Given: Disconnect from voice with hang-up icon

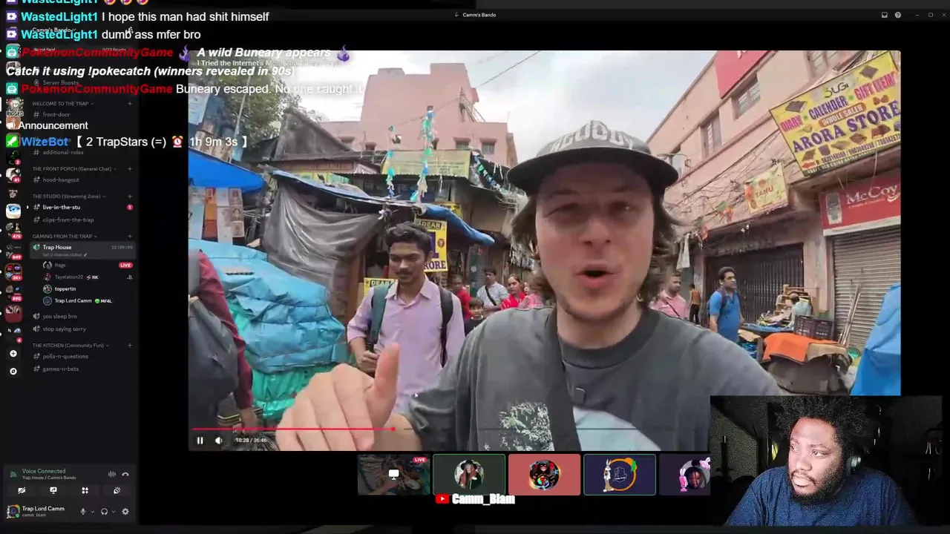Looking at the screenshot, I should [x=125, y=474].
